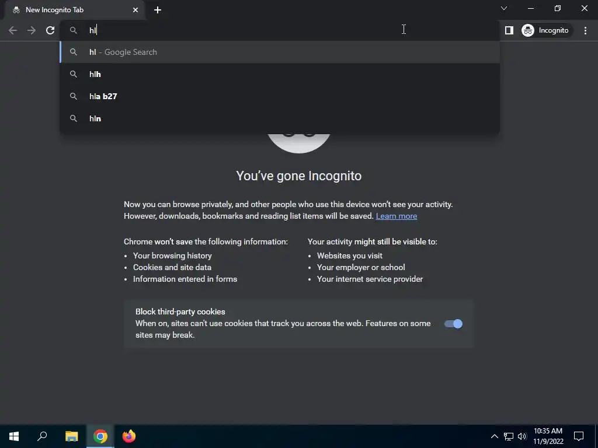
Task: Click the Back navigation arrow
Action: [x=13, y=30]
